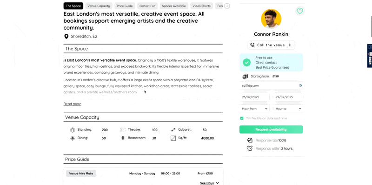
Task: Open the Hour to dropdown
Action: click(x=288, y=108)
